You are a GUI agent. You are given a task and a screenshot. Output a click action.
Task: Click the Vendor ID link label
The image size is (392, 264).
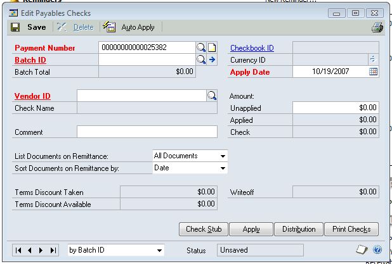(32, 96)
